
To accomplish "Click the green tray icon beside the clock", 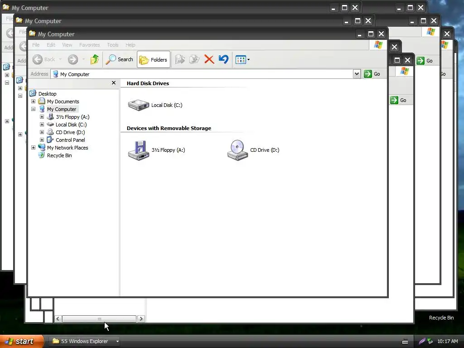I will [430, 341].
